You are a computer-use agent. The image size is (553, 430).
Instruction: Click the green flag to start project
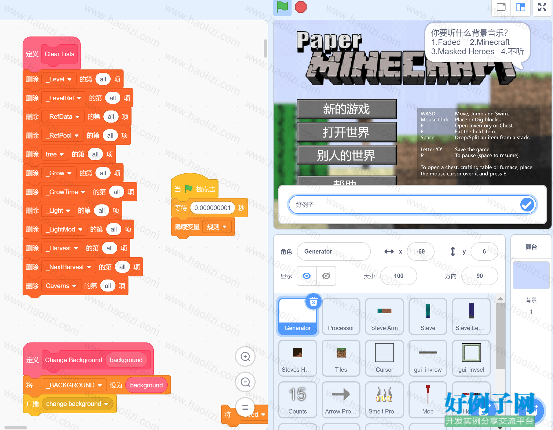[282, 7]
